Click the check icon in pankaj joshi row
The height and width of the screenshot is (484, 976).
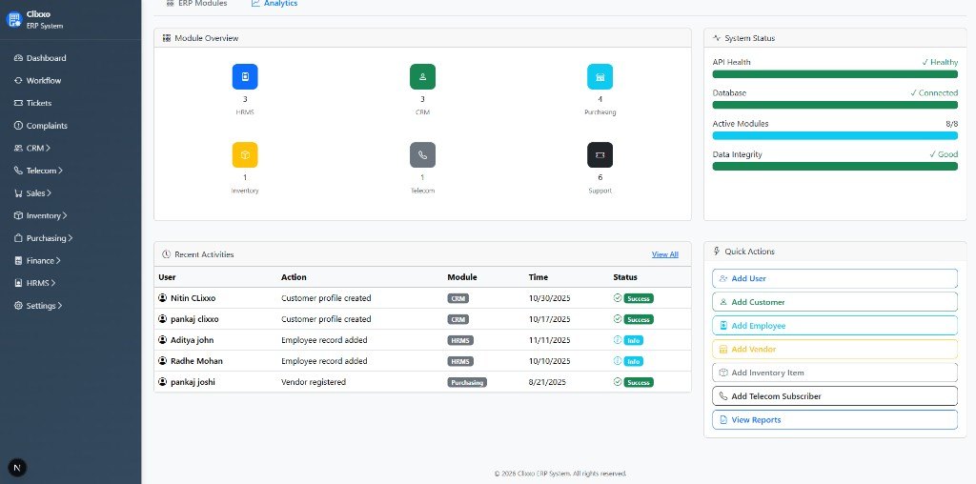pos(618,382)
